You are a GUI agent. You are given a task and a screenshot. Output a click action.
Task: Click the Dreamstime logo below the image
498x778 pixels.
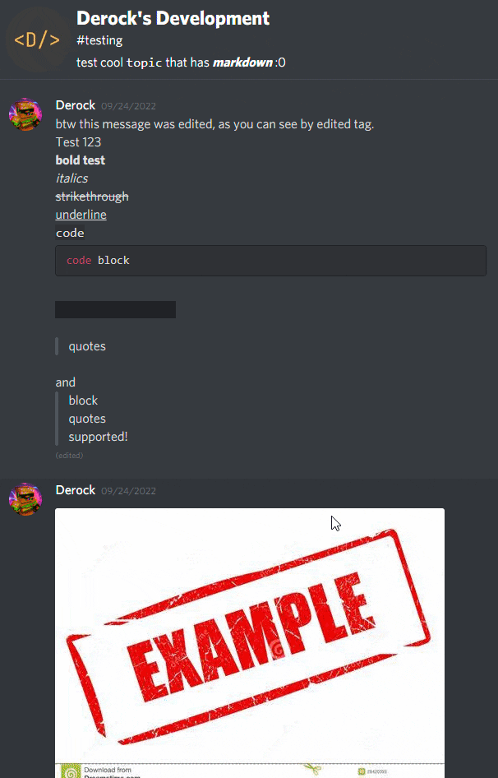[71, 772]
